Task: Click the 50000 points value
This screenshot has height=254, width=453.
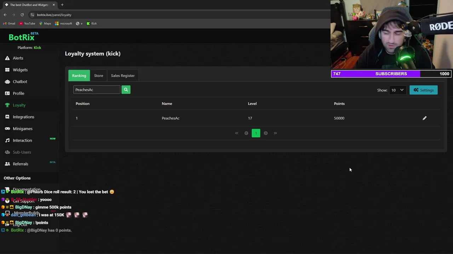Action: click(339, 118)
